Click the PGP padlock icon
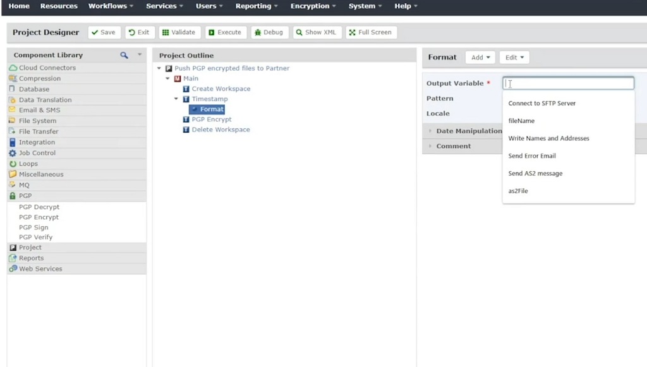Screen dimensions: 647x367 tap(13, 196)
